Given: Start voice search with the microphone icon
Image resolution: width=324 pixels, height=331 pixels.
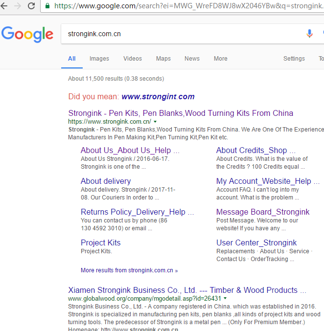Looking at the screenshot, I should [309, 34].
